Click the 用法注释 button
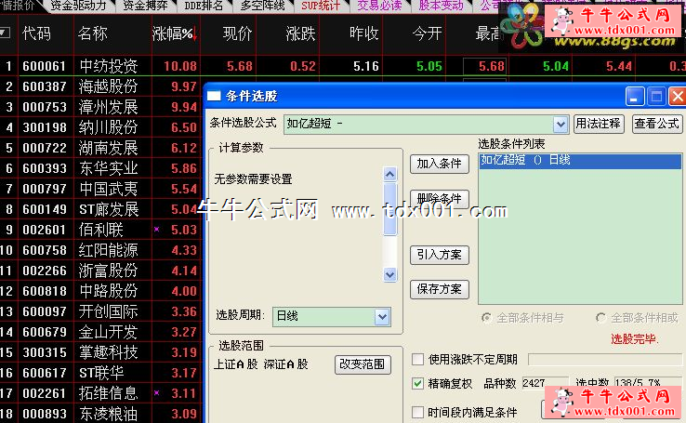Image resolution: width=686 pixels, height=423 pixels. [x=598, y=124]
